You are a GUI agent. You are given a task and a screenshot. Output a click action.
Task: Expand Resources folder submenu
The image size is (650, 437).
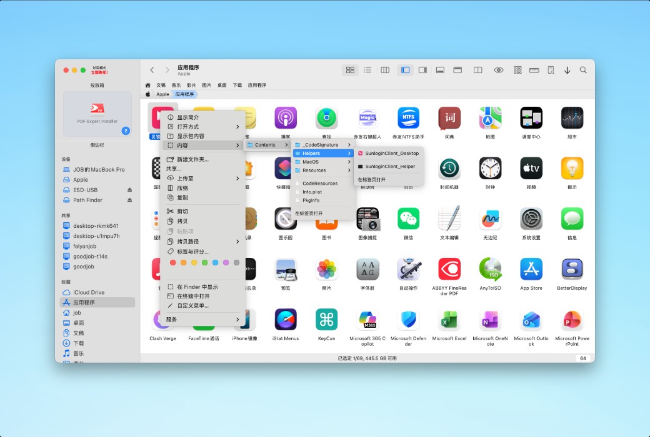click(x=323, y=170)
